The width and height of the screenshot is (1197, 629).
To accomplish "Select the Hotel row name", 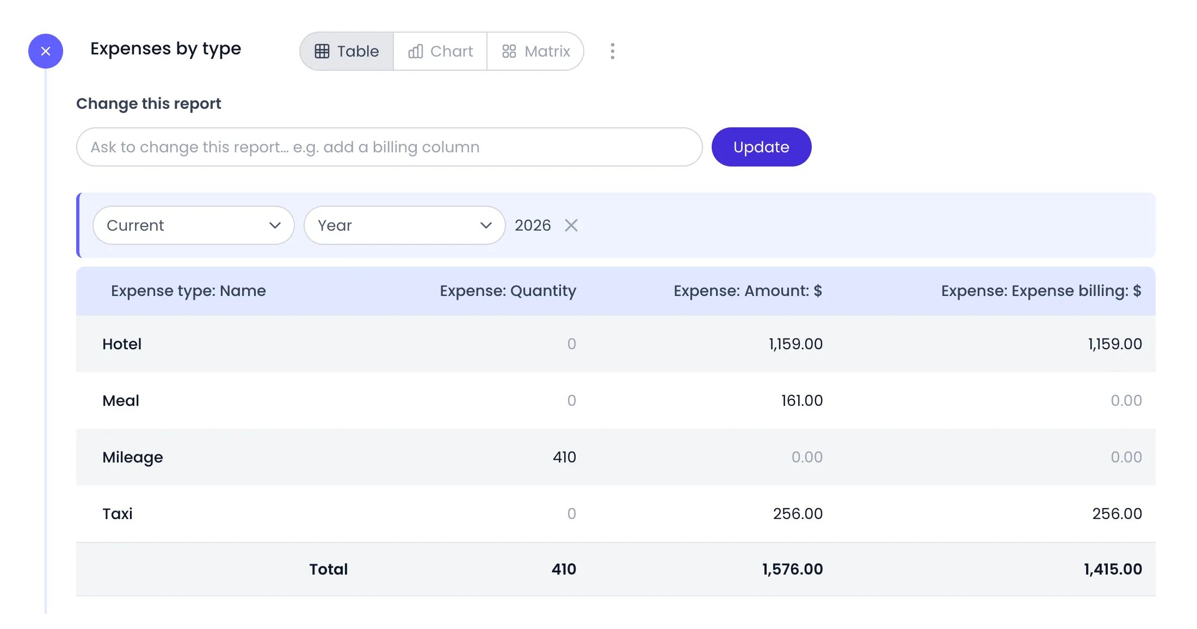I will pyautogui.click(x=122, y=344).
